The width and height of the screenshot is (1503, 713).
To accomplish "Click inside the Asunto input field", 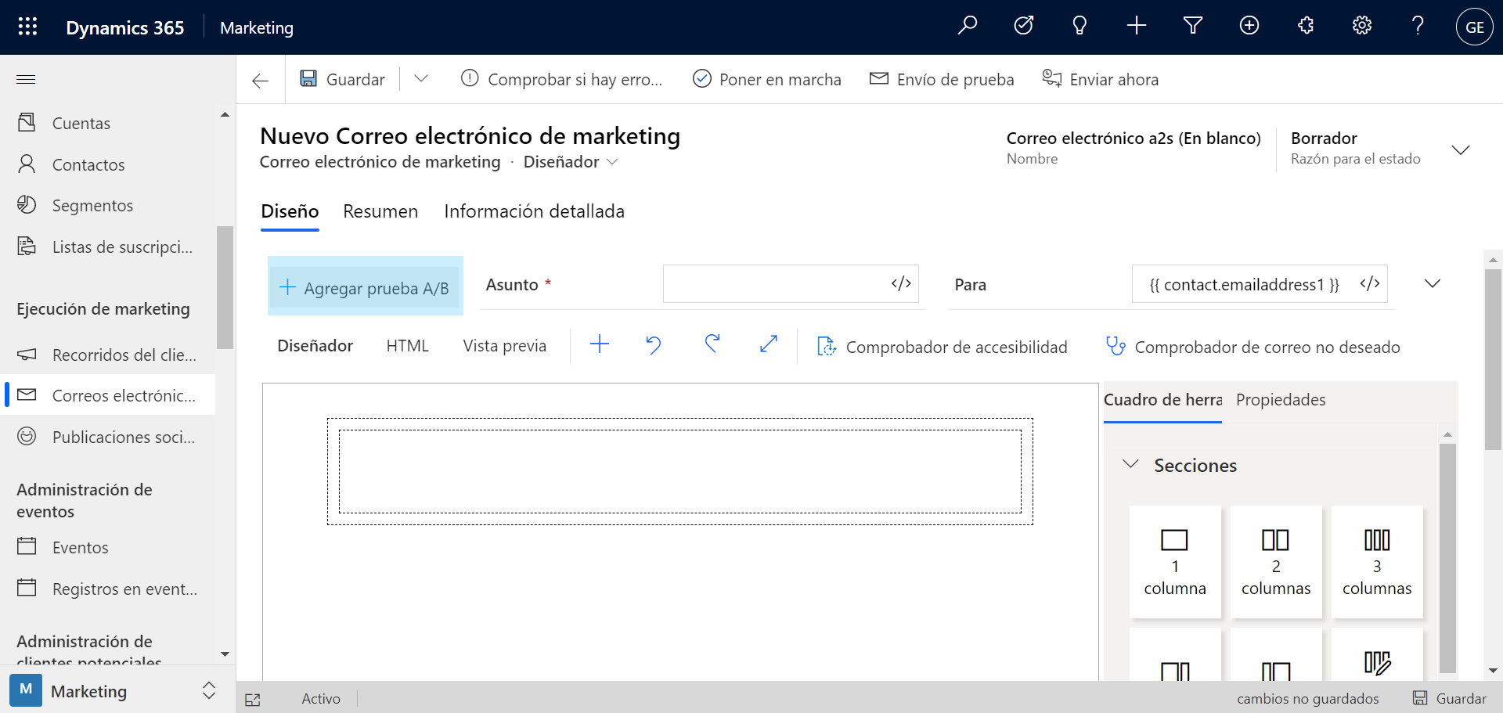I will (x=783, y=283).
